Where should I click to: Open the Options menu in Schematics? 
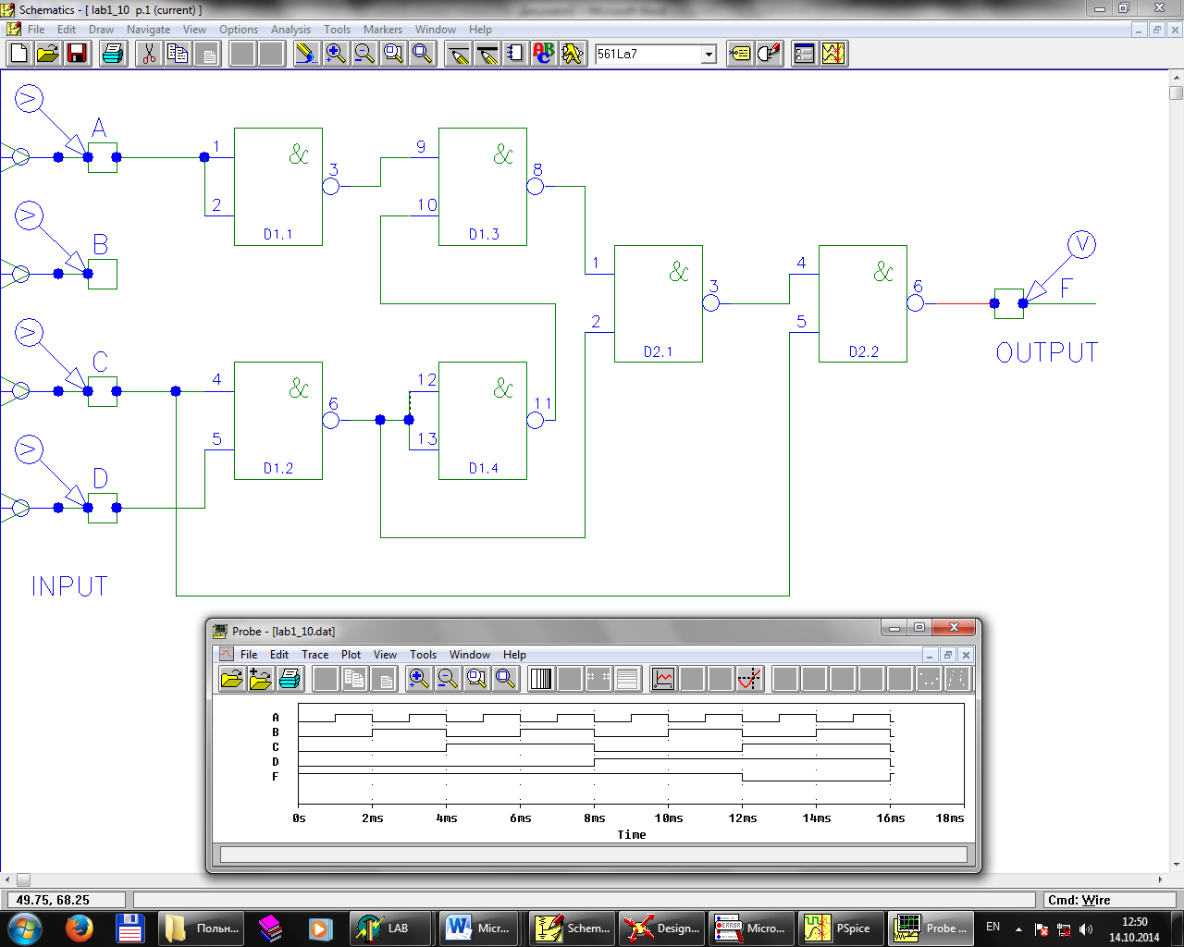click(x=239, y=30)
